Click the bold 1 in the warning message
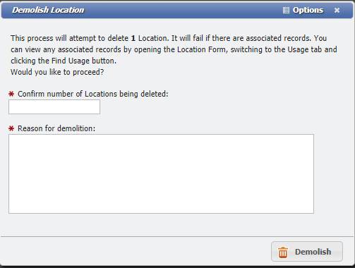Image resolution: width=355 pixels, height=268 pixels. [133, 38]
